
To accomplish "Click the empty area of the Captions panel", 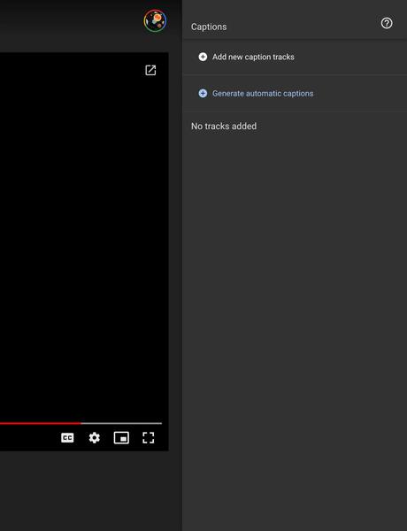I will 295,322.
